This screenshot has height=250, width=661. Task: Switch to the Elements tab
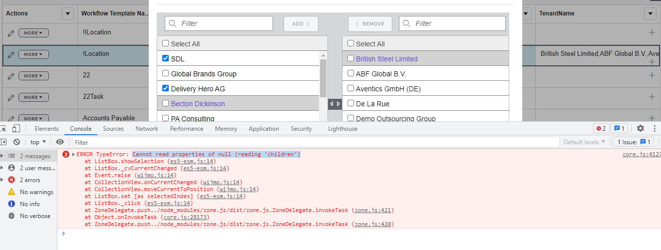pos(46,129)
